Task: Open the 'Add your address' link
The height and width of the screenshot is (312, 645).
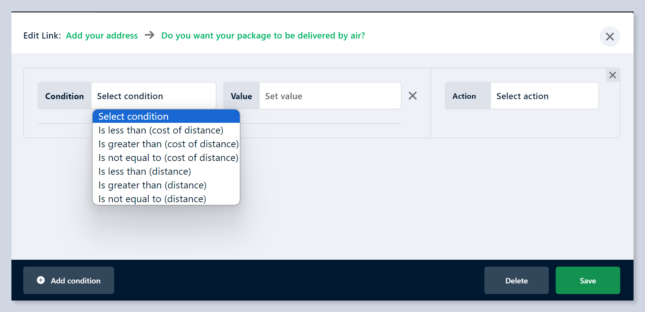Action: point(102,35)
